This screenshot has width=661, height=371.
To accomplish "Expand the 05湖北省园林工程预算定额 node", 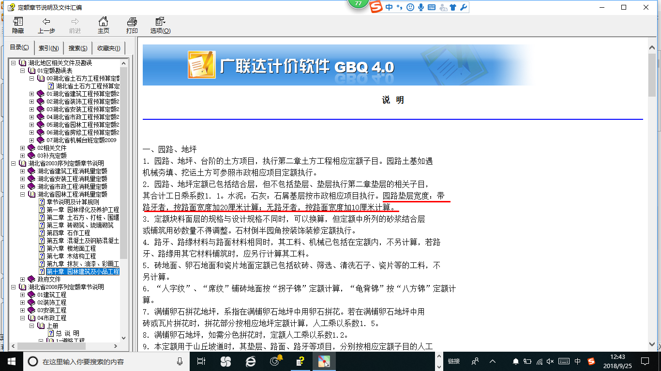I will (31, 125).
